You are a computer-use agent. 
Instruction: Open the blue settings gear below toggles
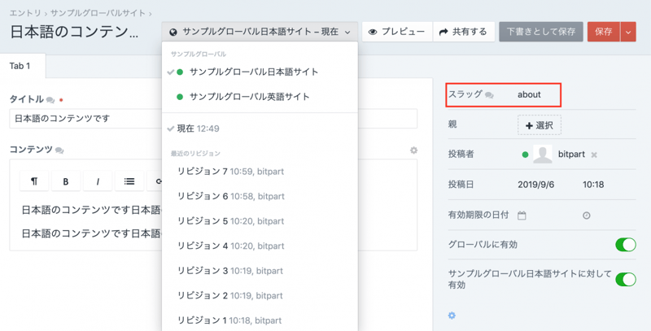click(x=452, y=316)
